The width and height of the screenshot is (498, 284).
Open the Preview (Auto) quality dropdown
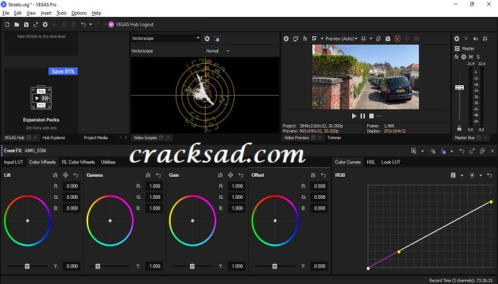(341, 38)
